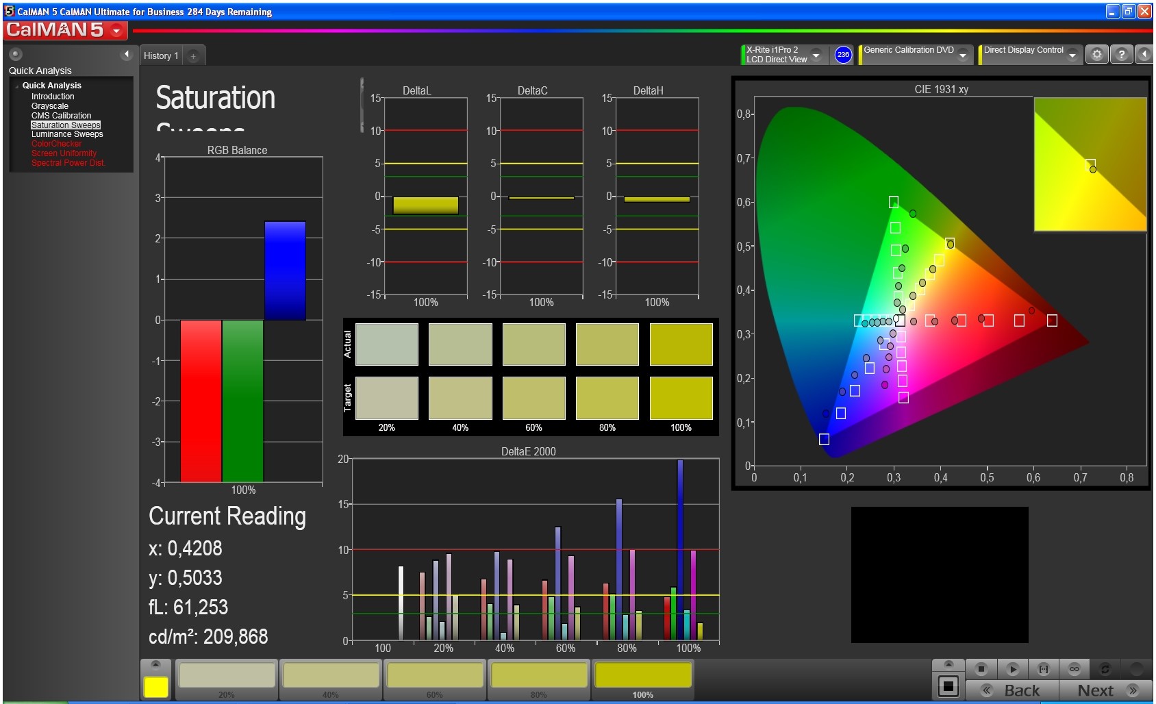Expand the Generic Calibration DVD source dropdown
This screenshot has height=704, width=1156.
pos(962,55)
